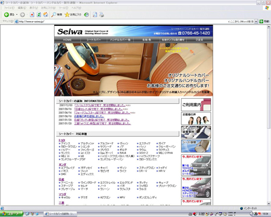Screen dimensions: 271x217
Task: Click the Stop loading icon
Action: tap(32, 14)
